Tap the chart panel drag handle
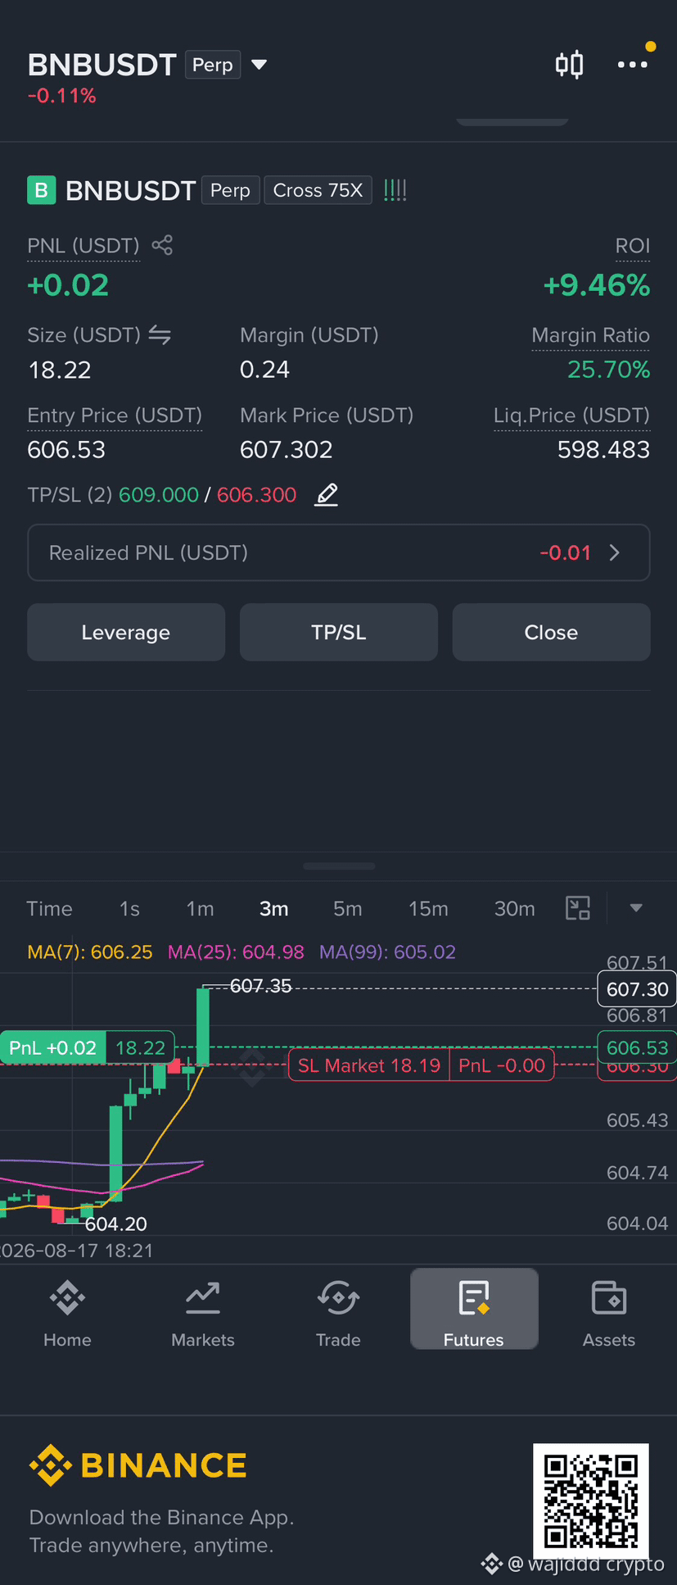Screen dimensions: 677x1585 tap(339, 866)
